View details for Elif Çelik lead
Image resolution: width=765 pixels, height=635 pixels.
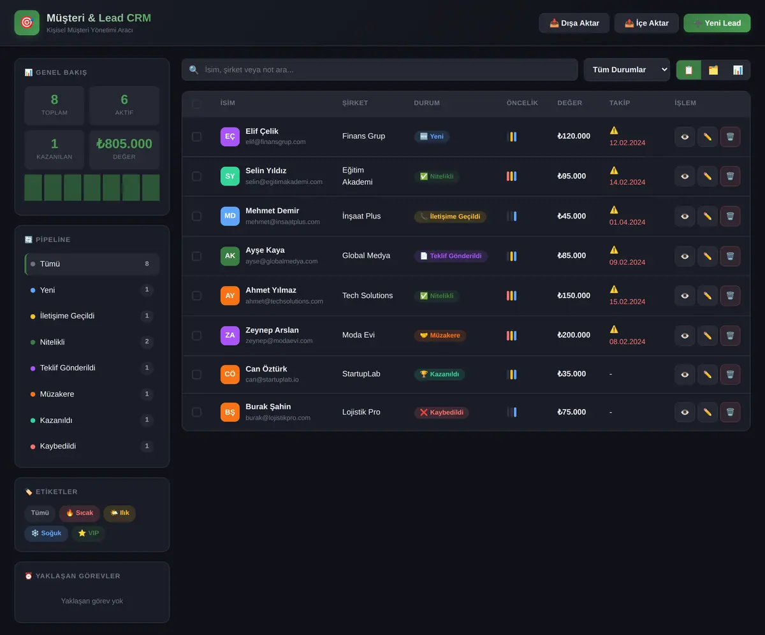click(x=685, y=137)
